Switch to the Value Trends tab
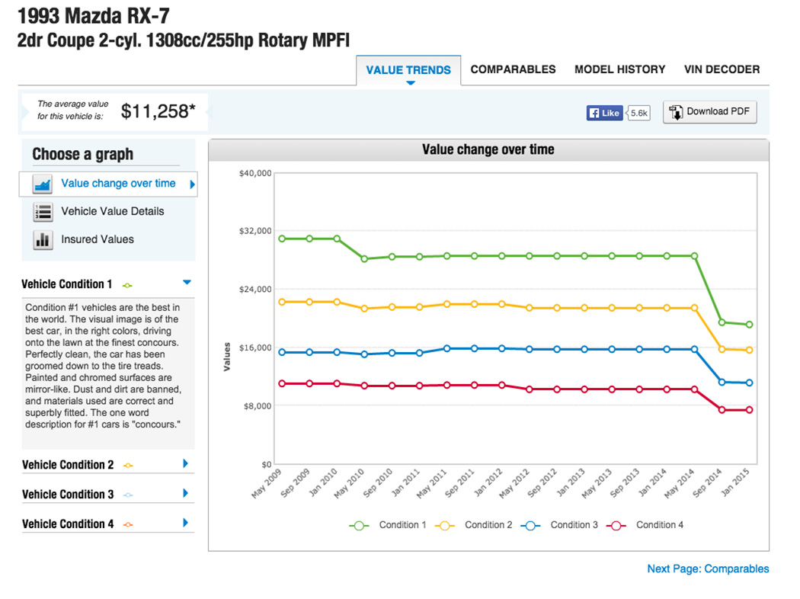 408,70
